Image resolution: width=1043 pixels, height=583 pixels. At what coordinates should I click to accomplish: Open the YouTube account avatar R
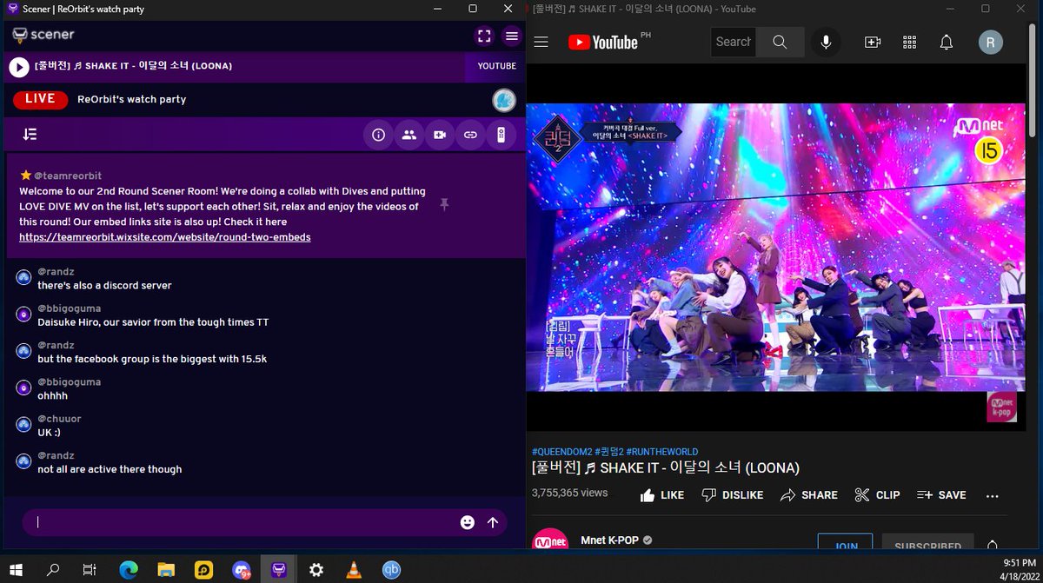[990, 42]
